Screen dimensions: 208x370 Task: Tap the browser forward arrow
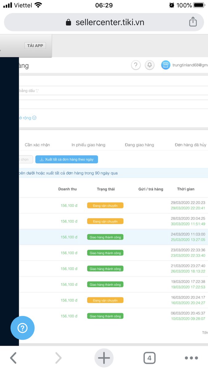(x=58, y=358)
